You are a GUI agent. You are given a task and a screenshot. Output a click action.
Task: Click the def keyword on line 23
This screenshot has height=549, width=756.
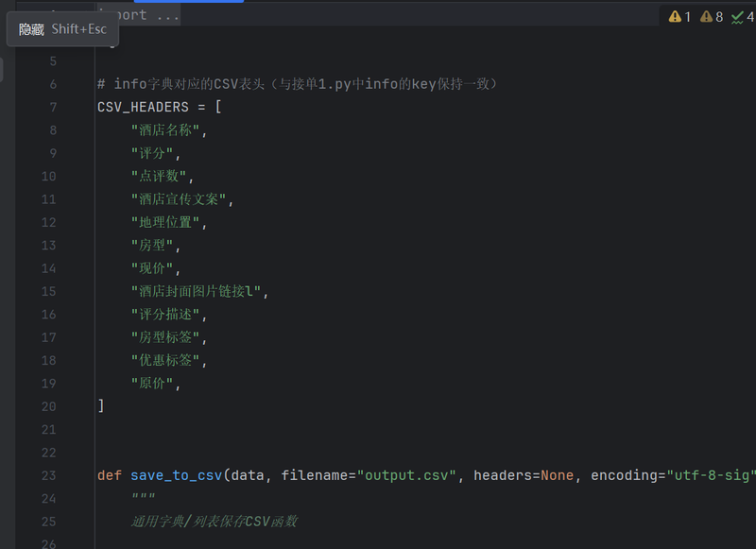[110, 475]
